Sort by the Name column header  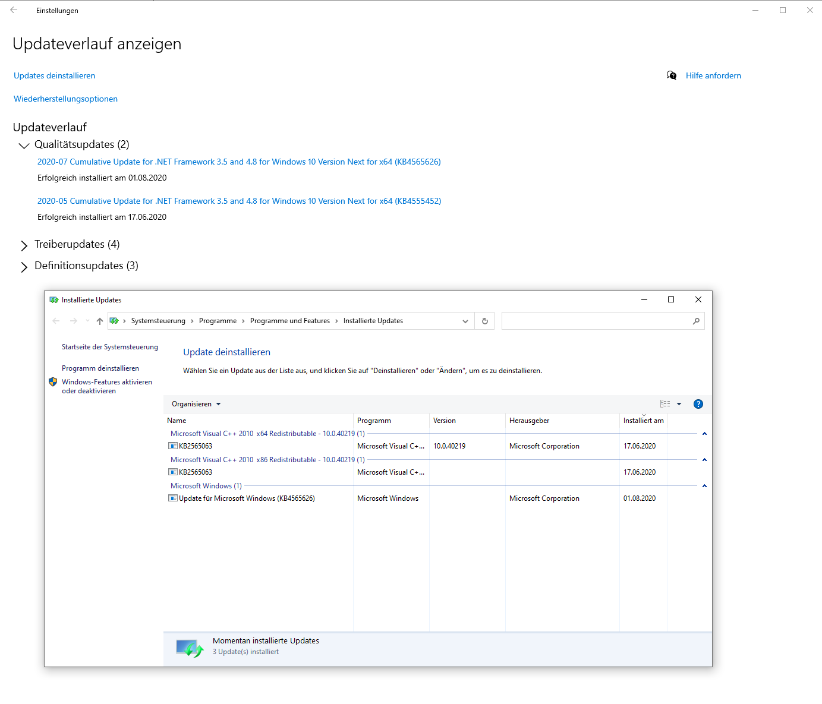(x=258, y=421)
